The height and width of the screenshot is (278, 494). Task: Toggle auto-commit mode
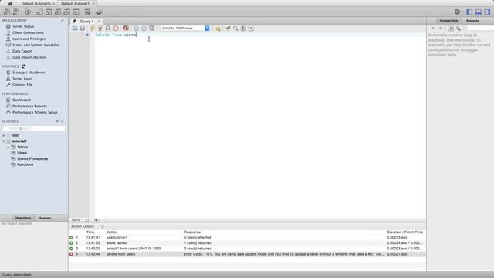[x=152, y=29]
